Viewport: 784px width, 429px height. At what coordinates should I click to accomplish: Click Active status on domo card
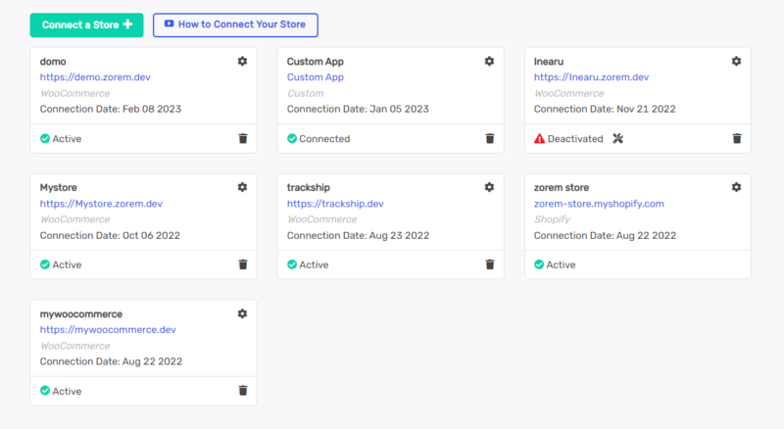(x=67, y=138)
